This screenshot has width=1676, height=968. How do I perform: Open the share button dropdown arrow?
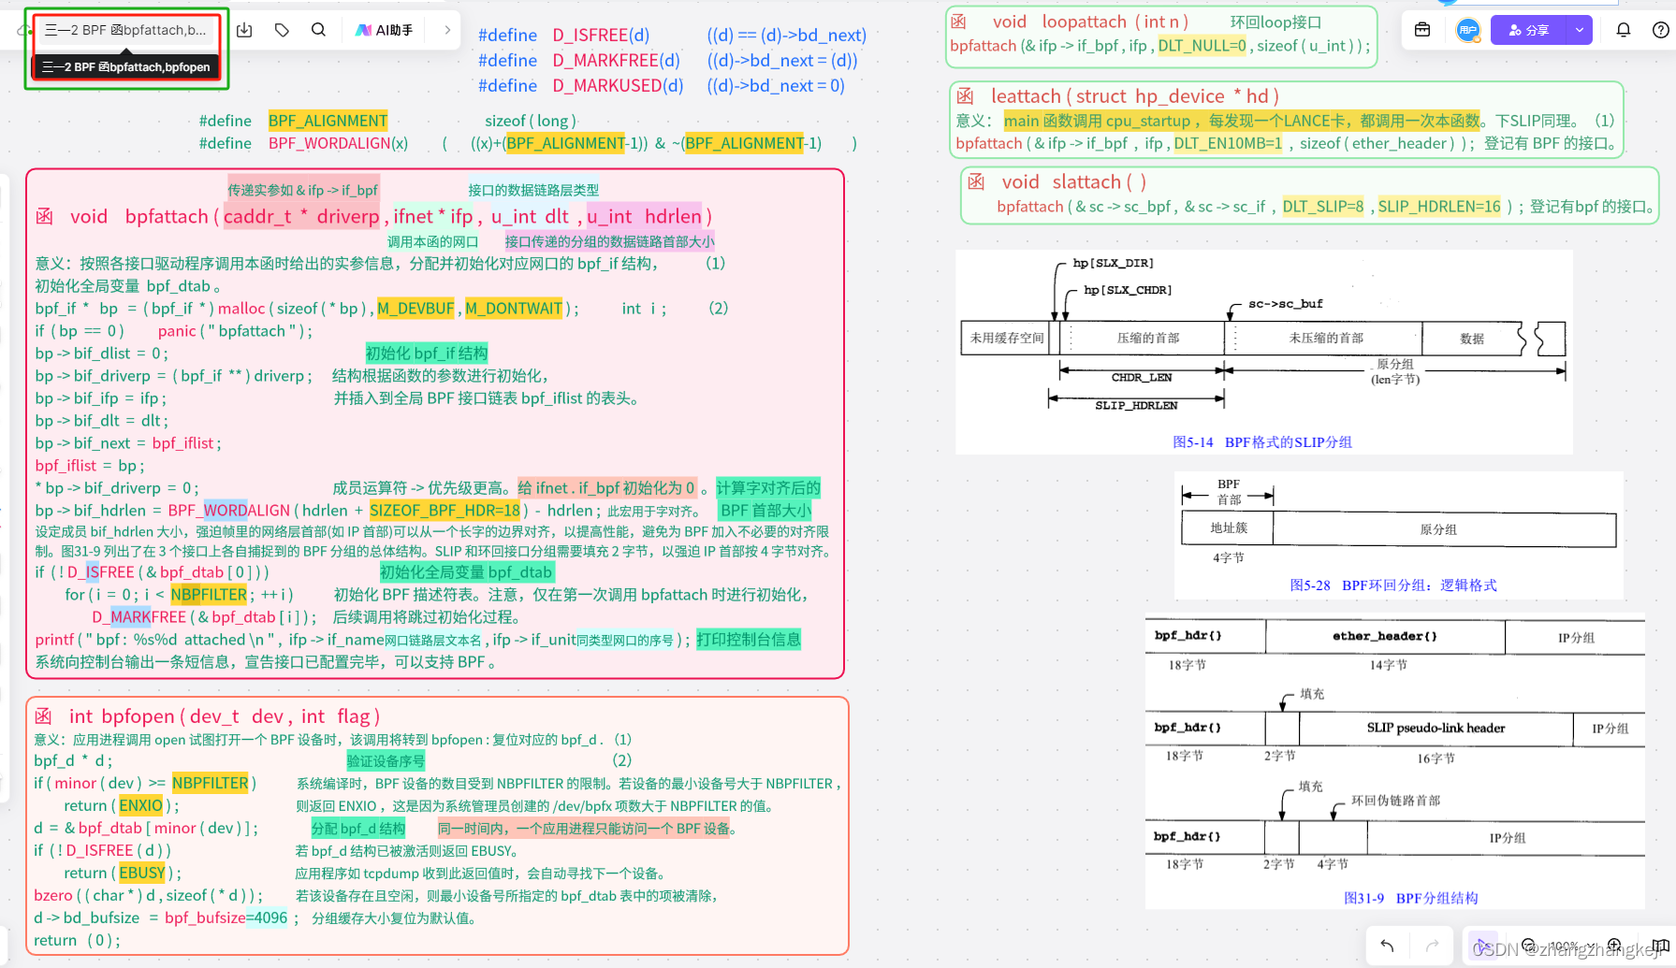[x=1580, y=30]
